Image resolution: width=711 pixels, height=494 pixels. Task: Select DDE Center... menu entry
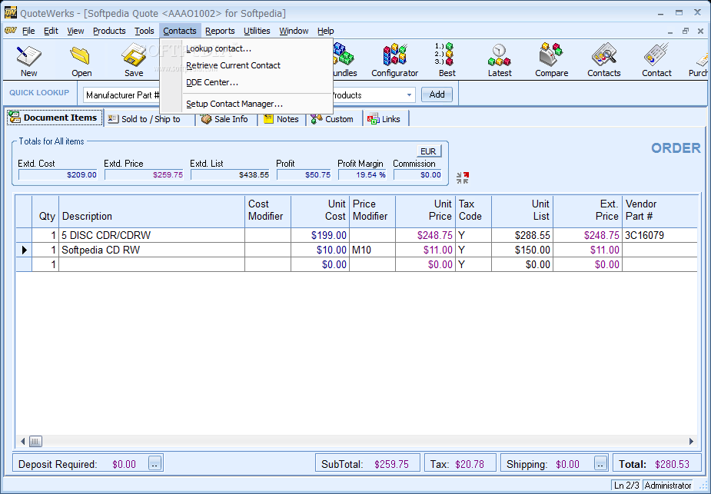coord(247,82)
